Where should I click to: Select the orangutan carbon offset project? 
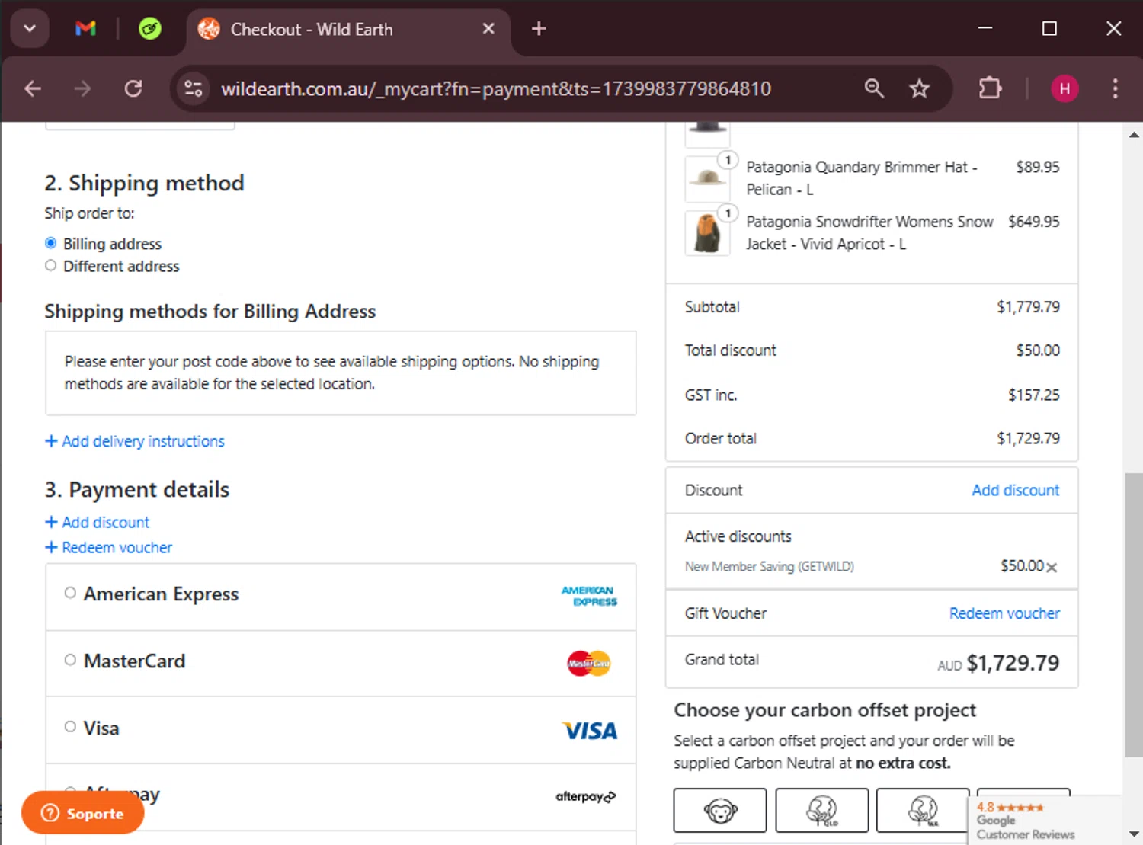[x=719, y=810]
